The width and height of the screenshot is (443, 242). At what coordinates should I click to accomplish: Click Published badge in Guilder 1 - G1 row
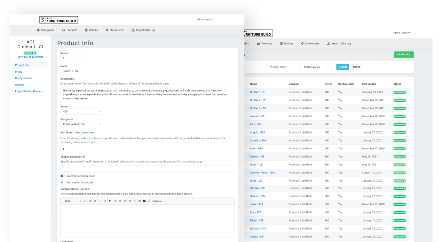pyautogui.click(x=399, y=92)
